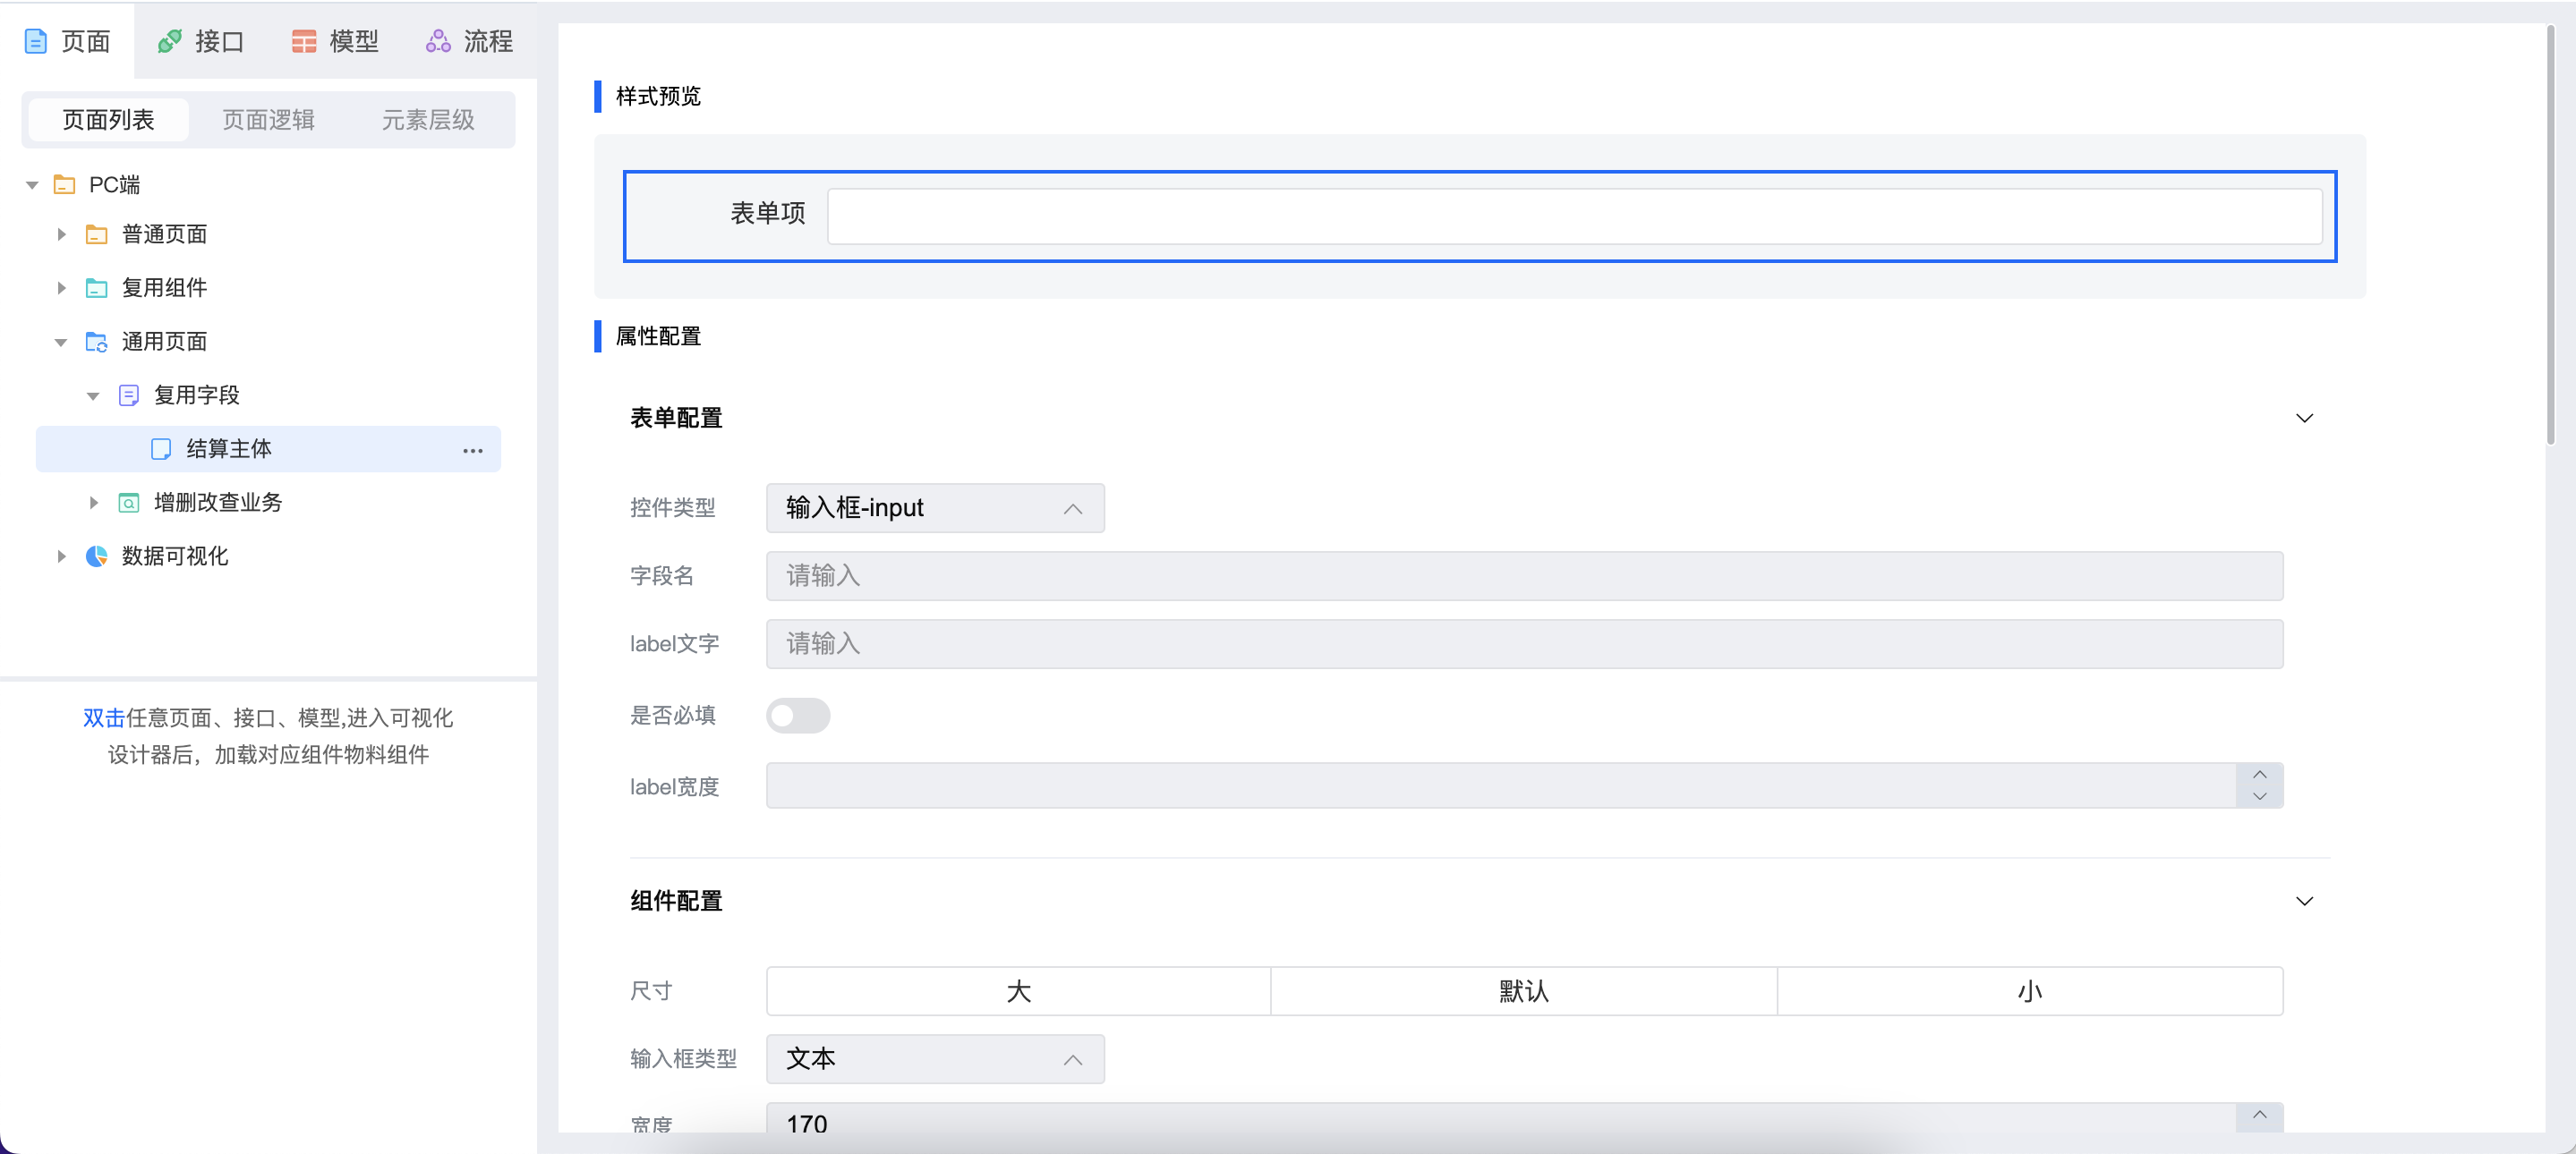Select the 页面逻辑 sub-tab
The width and height of the screenshot is (2576, 1154).
pos(268,120)
